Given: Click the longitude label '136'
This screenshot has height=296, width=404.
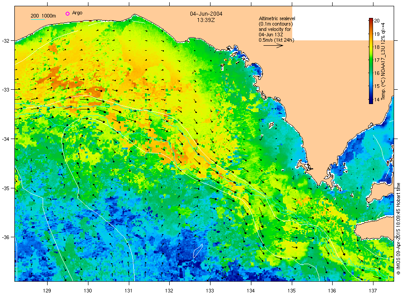Looking at the screenshot, I should [332, 291].
